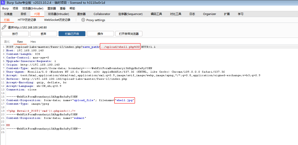Click the Host header line 192.168.100.140

coord(25,50)
